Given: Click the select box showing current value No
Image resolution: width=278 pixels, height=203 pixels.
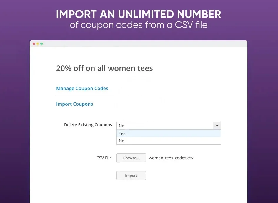Looking at the screenshot, I should [x=165, y=126].
